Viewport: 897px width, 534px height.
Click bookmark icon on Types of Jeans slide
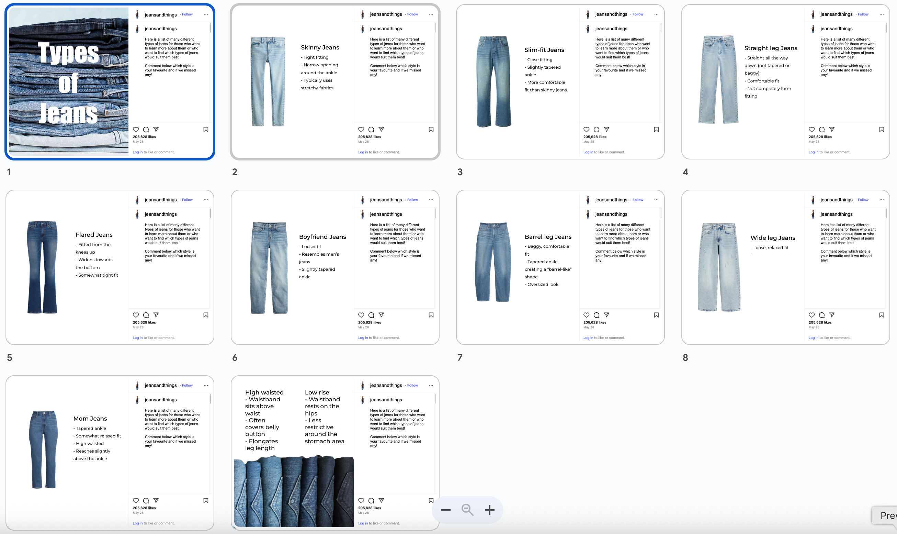click(206, 130)
